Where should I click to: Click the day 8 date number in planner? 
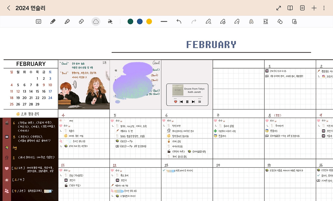coord(270,115)
